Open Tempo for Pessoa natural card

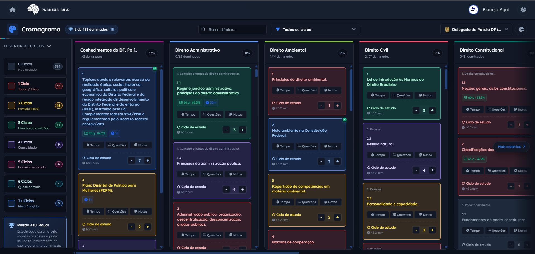tap(378, 155)
